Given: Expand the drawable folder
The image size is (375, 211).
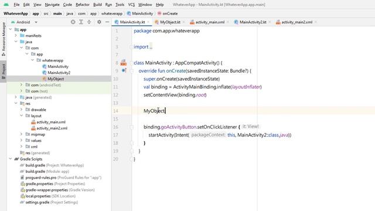Looking at the screenshot, I should [x=22, y=110].
